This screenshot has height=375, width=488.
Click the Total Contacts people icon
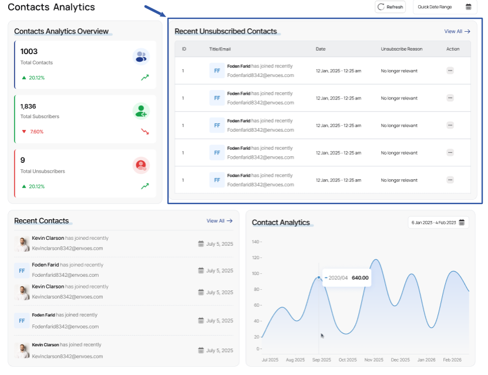(x=141, y=56)
